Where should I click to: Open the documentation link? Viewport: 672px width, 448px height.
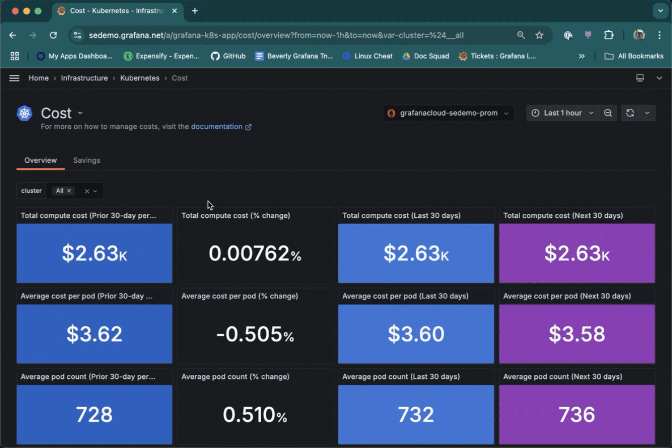pyautogui.click(x=216, y=127)
